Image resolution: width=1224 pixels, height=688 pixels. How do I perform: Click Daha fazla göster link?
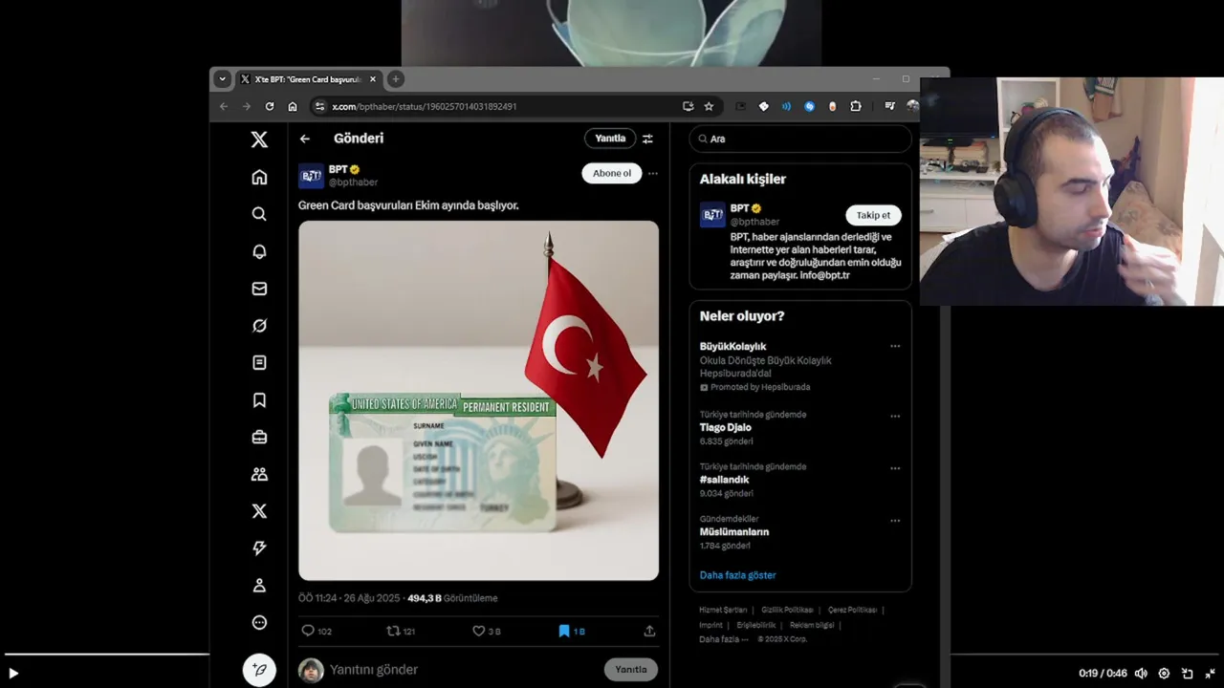(737, 575)
